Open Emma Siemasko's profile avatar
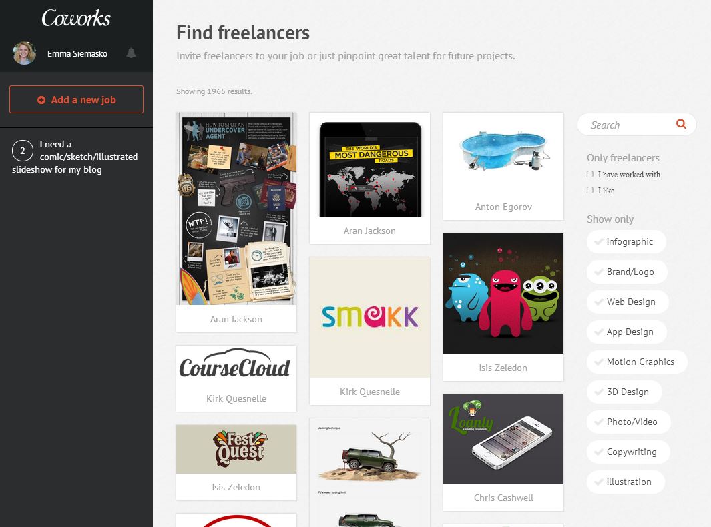Viewport: 711px width, 527px height. 25,53
